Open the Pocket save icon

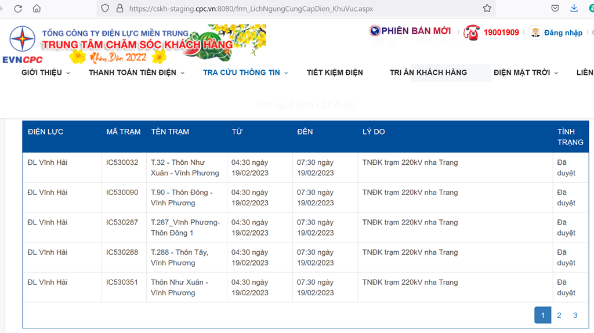(x=555, y=9)
